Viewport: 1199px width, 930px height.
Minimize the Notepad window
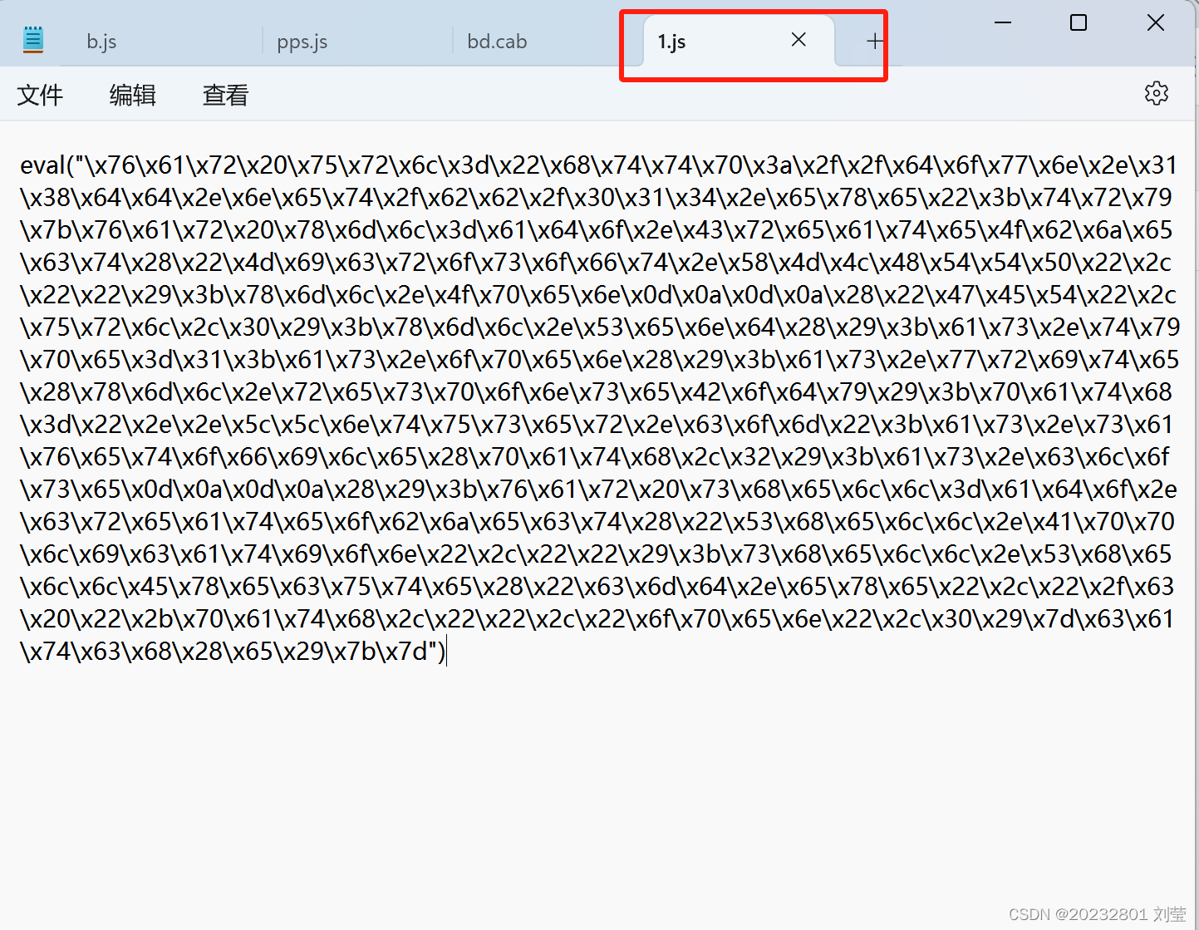tap(1003, 22)
